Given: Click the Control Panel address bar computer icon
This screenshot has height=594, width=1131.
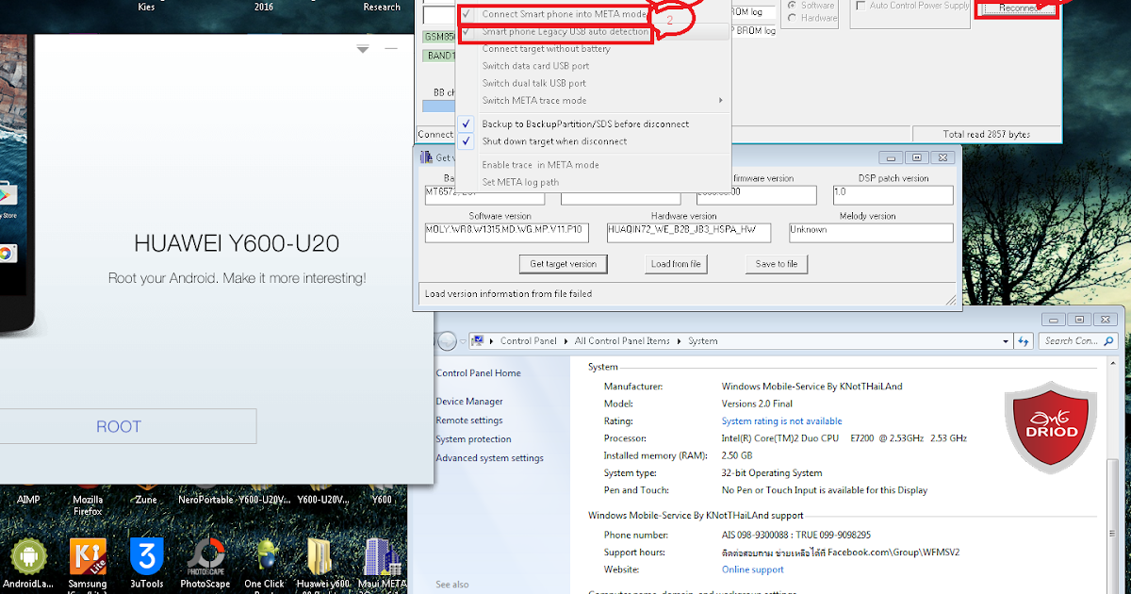Looking at the screenshot, I should click(x=477, y=340).
